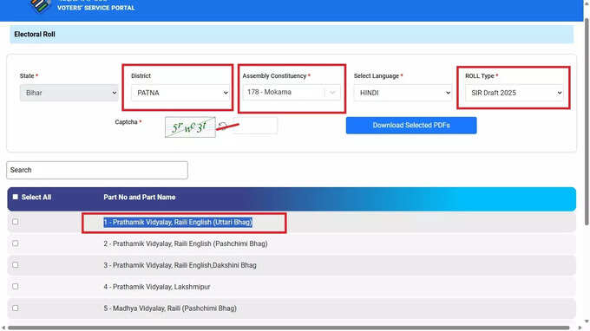This screenshot has height=331, width=590.
Task: Open the Select Language dropdown showing HINDI
Action: coord(403,93)
